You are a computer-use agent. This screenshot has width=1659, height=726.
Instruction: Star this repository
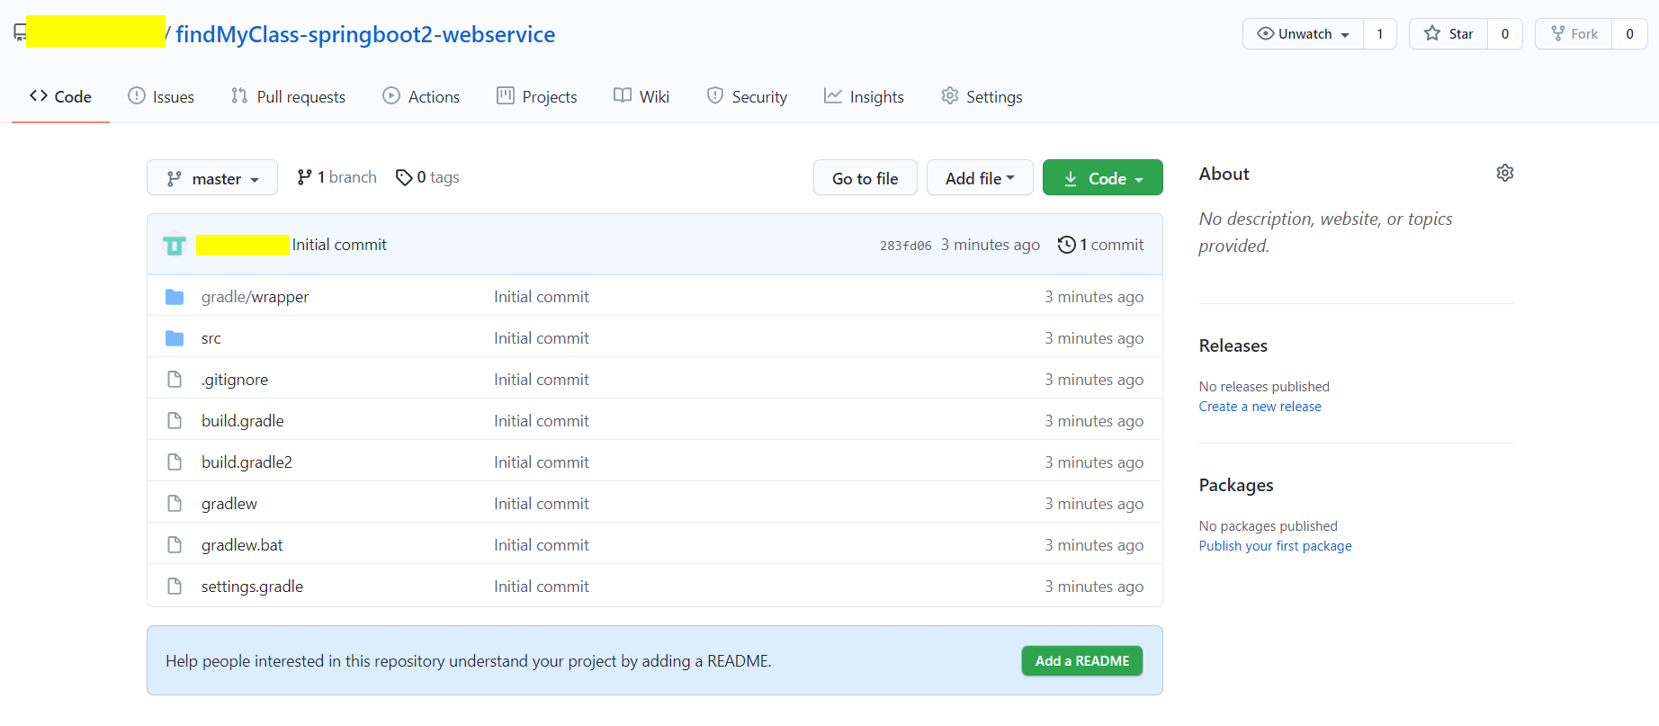click(1448, 34)
